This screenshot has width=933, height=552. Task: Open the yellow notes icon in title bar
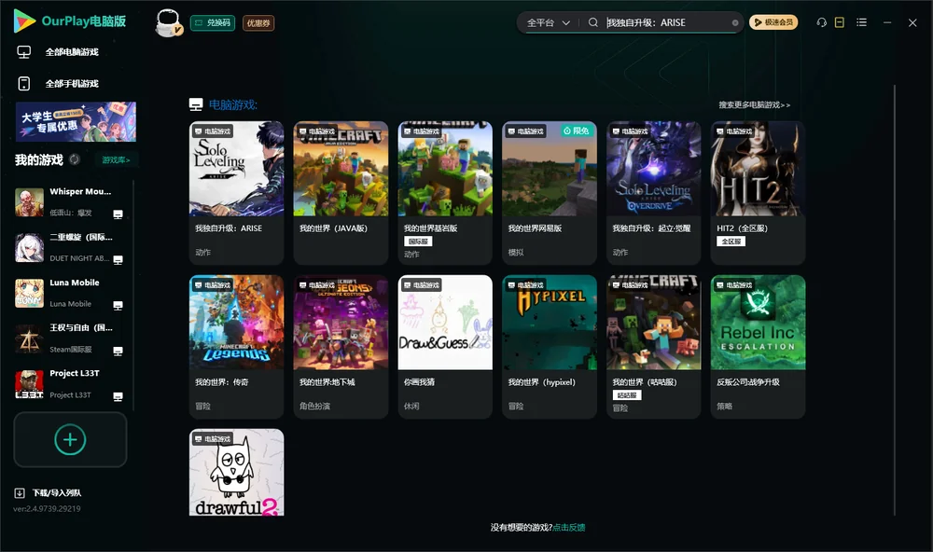[x=840, y=22]
